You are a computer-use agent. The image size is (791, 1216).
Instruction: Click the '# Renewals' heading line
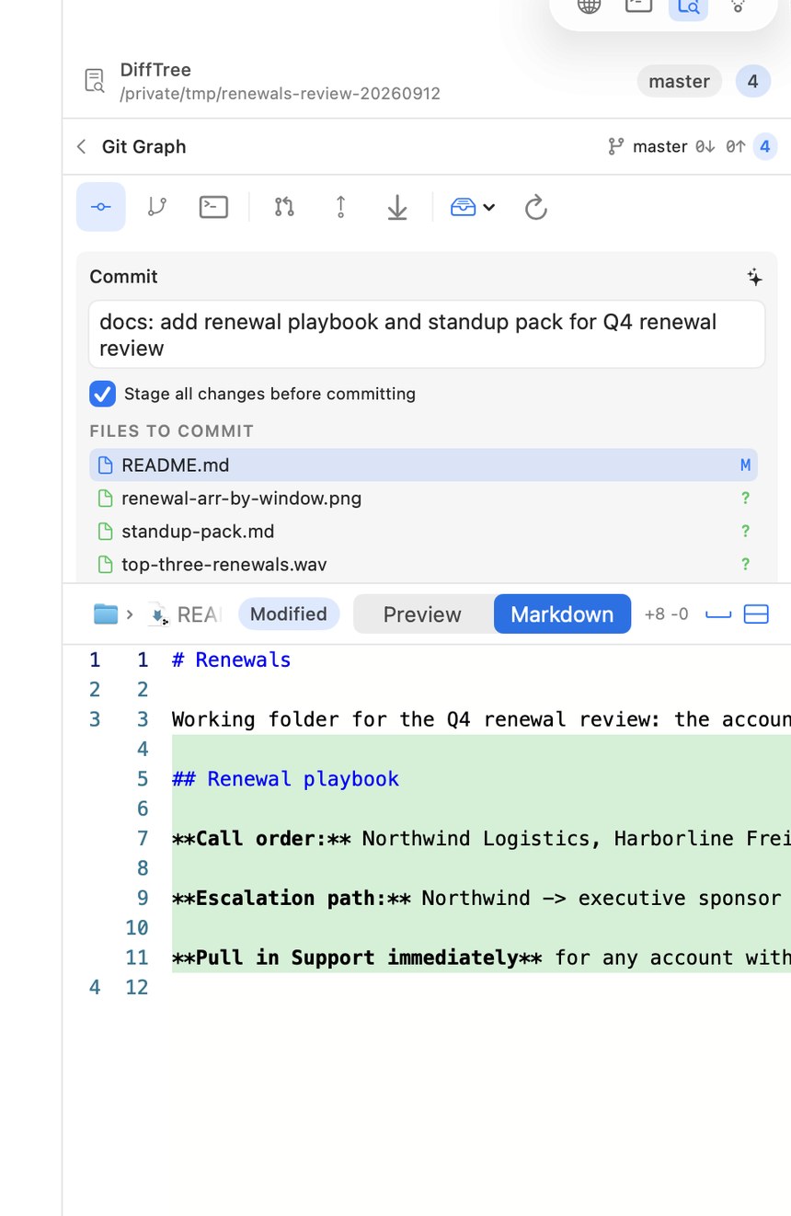pos(231,660)
